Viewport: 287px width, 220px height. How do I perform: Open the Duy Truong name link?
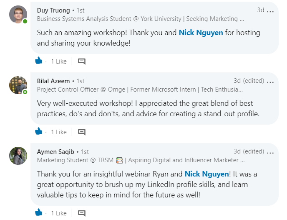(x=53, y=10)
